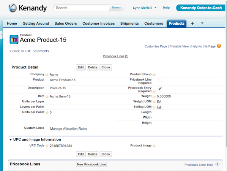227x171 pixels.
Task: Click the Search button
Action: point(117,8)
